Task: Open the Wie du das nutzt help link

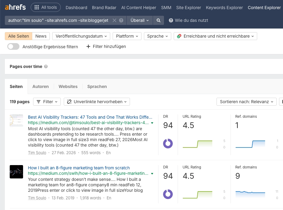Action: click(x=189, y=20)
